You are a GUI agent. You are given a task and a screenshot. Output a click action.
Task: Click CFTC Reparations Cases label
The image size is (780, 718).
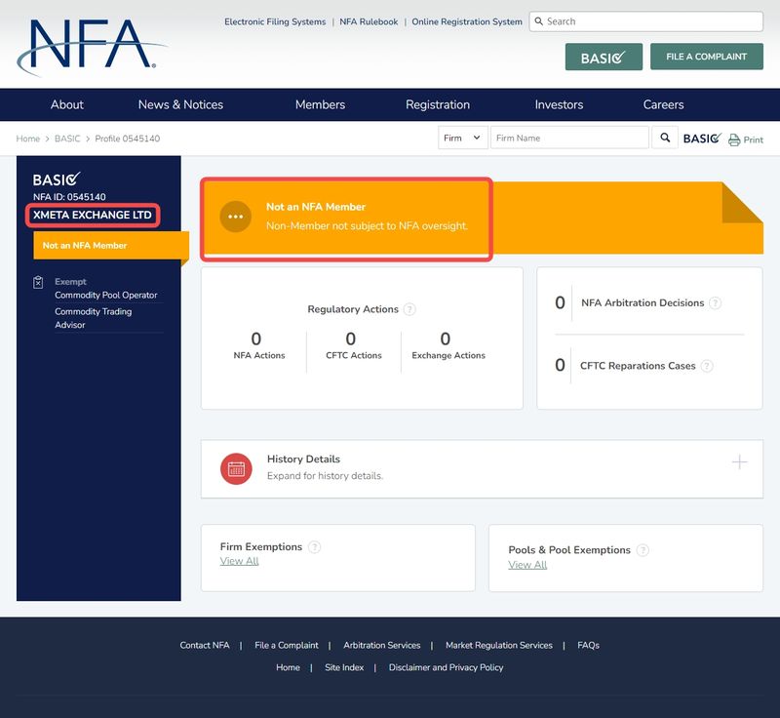638,366
